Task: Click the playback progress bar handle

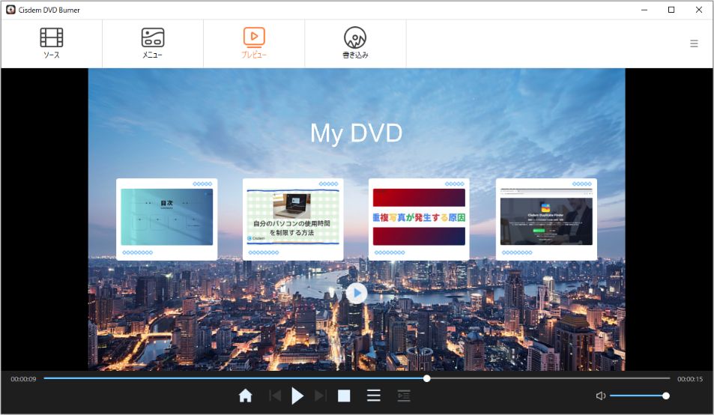Action: 426,378
